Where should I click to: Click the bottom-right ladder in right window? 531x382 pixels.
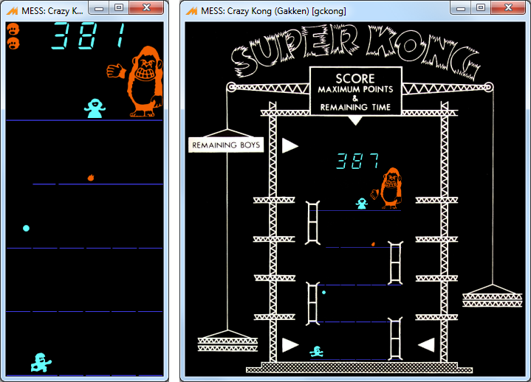(395, 338)
